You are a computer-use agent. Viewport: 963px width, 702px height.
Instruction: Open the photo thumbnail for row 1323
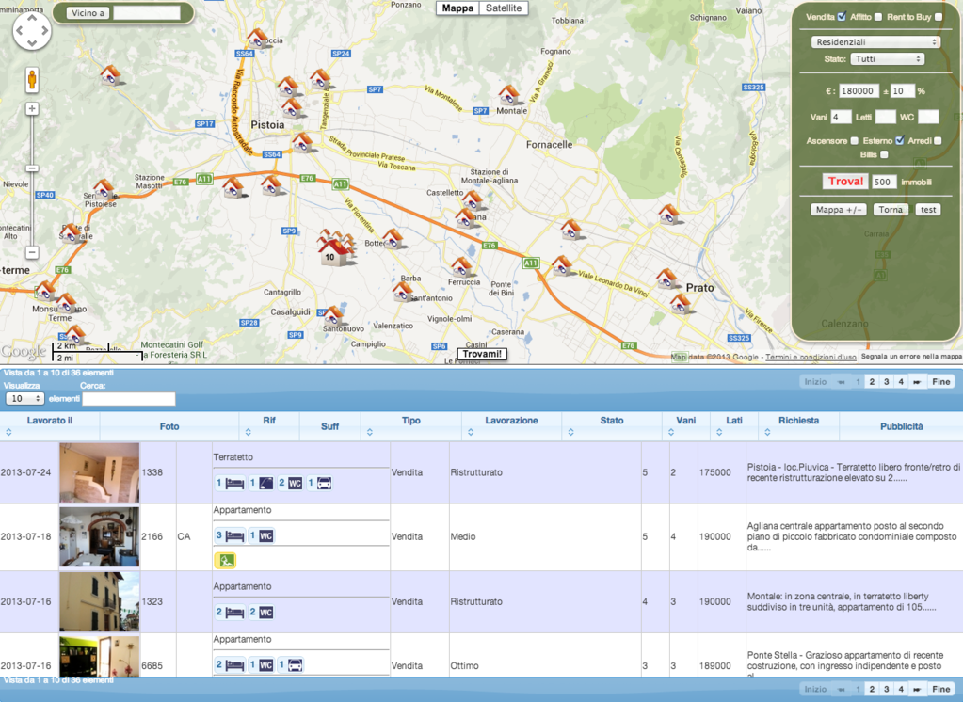99,602
